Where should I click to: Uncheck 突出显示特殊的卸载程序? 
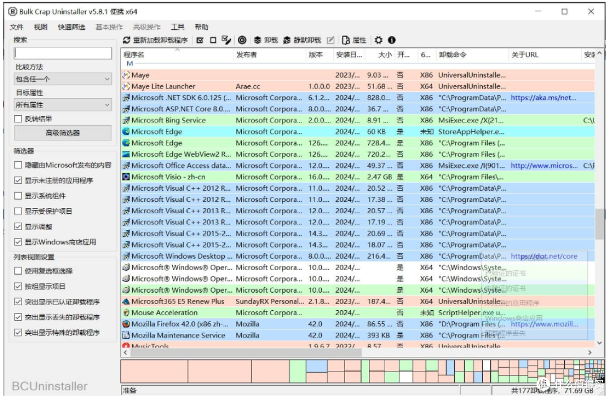coord(18,333)
